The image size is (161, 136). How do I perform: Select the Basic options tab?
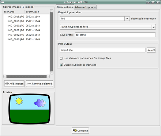click(65, 7)
